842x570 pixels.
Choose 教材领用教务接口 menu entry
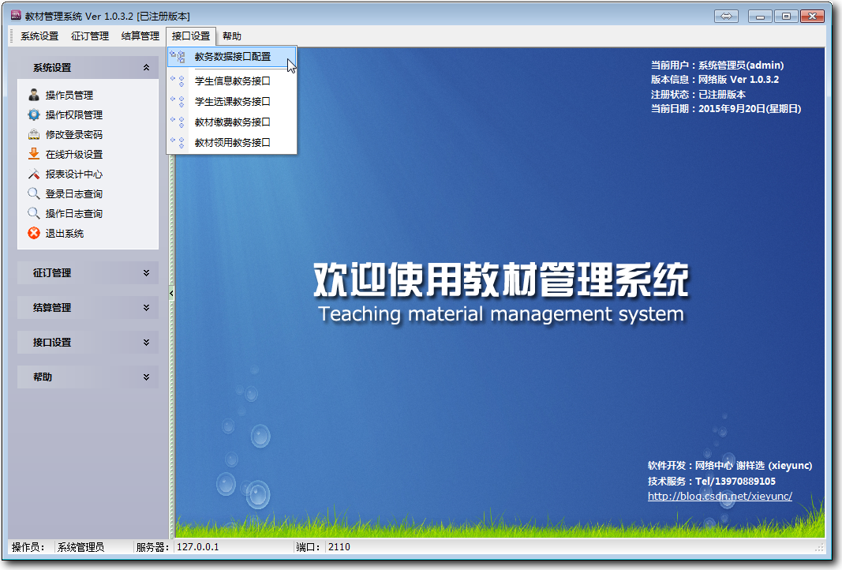(231, 142)
